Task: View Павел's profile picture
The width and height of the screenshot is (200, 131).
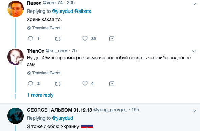Action: pos(16,9)
